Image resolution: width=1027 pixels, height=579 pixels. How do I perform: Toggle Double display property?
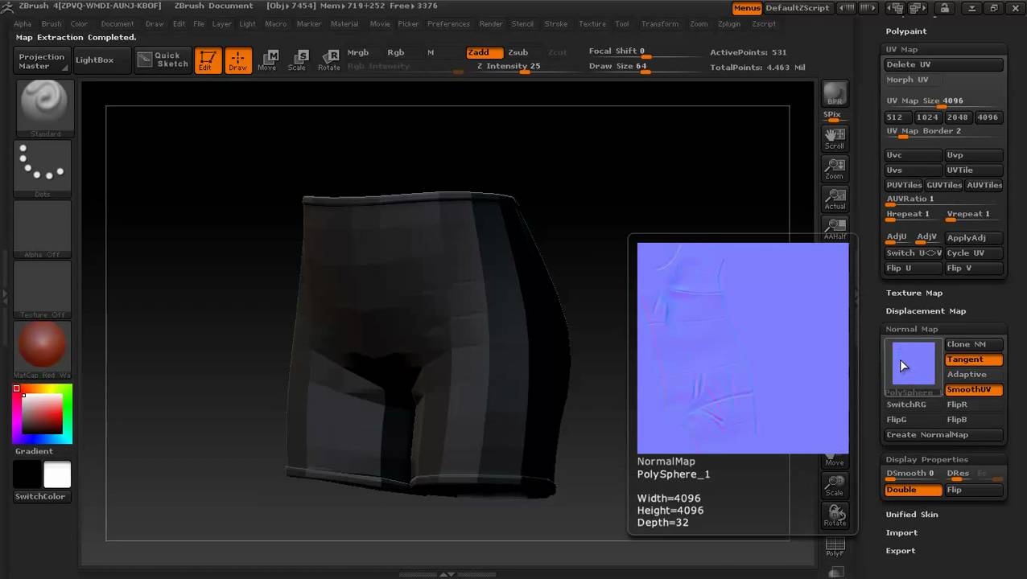point(913,490)
